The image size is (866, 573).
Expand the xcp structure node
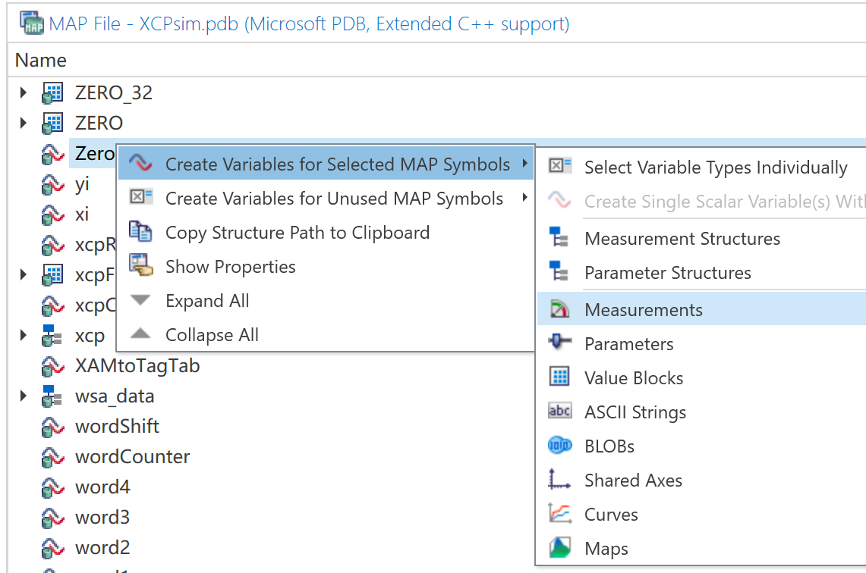coord(24,336)
